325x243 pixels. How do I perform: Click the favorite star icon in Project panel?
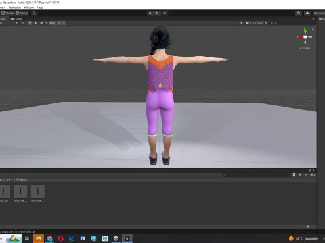(306, 175)
